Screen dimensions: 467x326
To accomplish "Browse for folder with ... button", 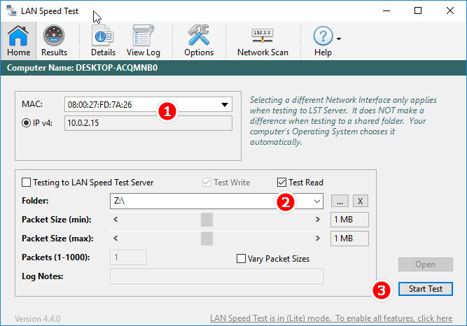I will (x=340, y=201).
